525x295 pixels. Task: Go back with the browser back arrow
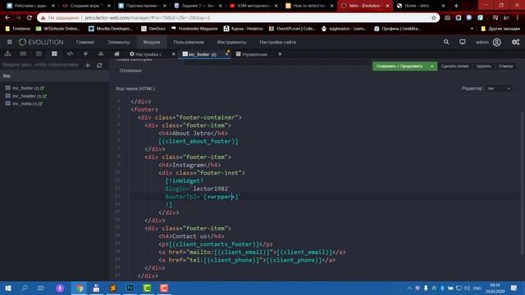(x=7, y=18)
